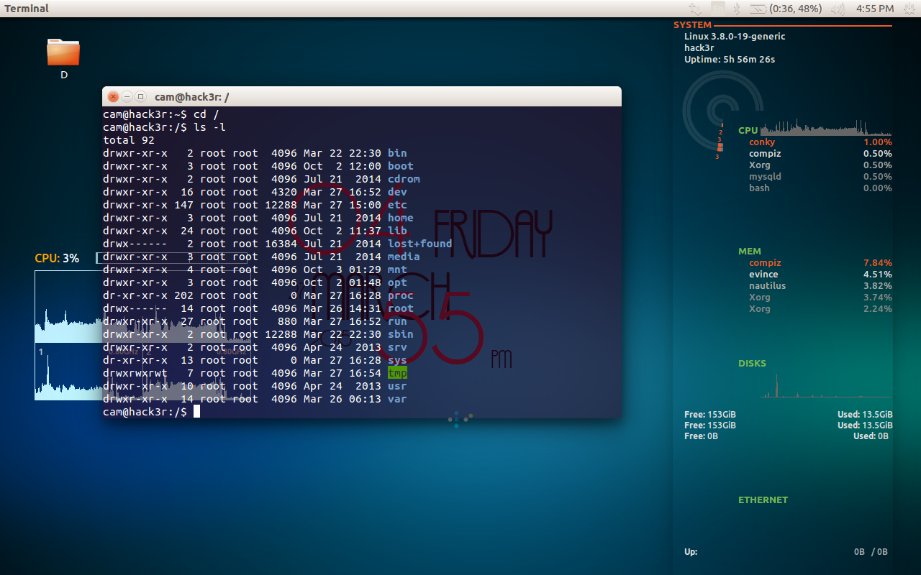
Task: Click the MEM section header in Conky
Action: pos(749,251)
